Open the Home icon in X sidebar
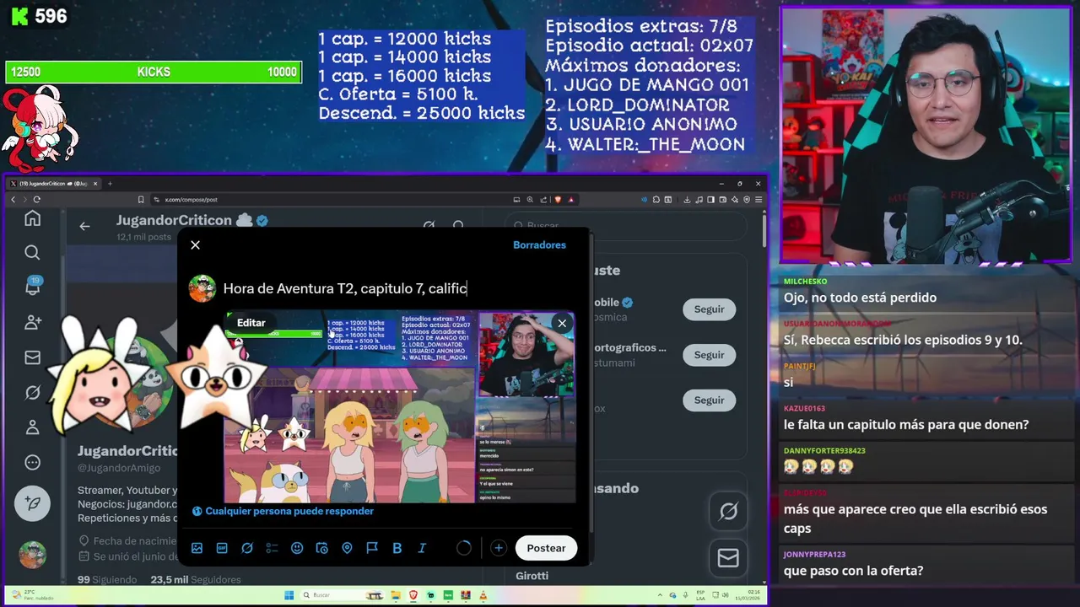This screenshot has height=607, width=1080. tap(32, 218)
